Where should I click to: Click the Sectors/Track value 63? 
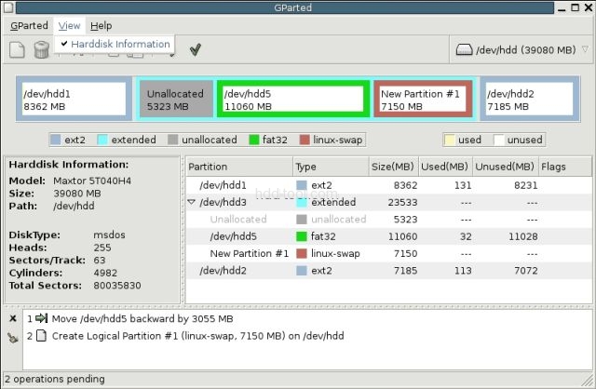[x=100, y=261]
